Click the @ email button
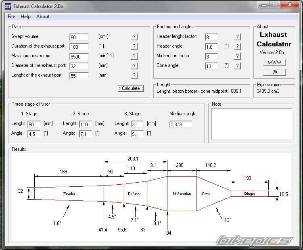The image size is (303, 250). [x=274, y=72]
